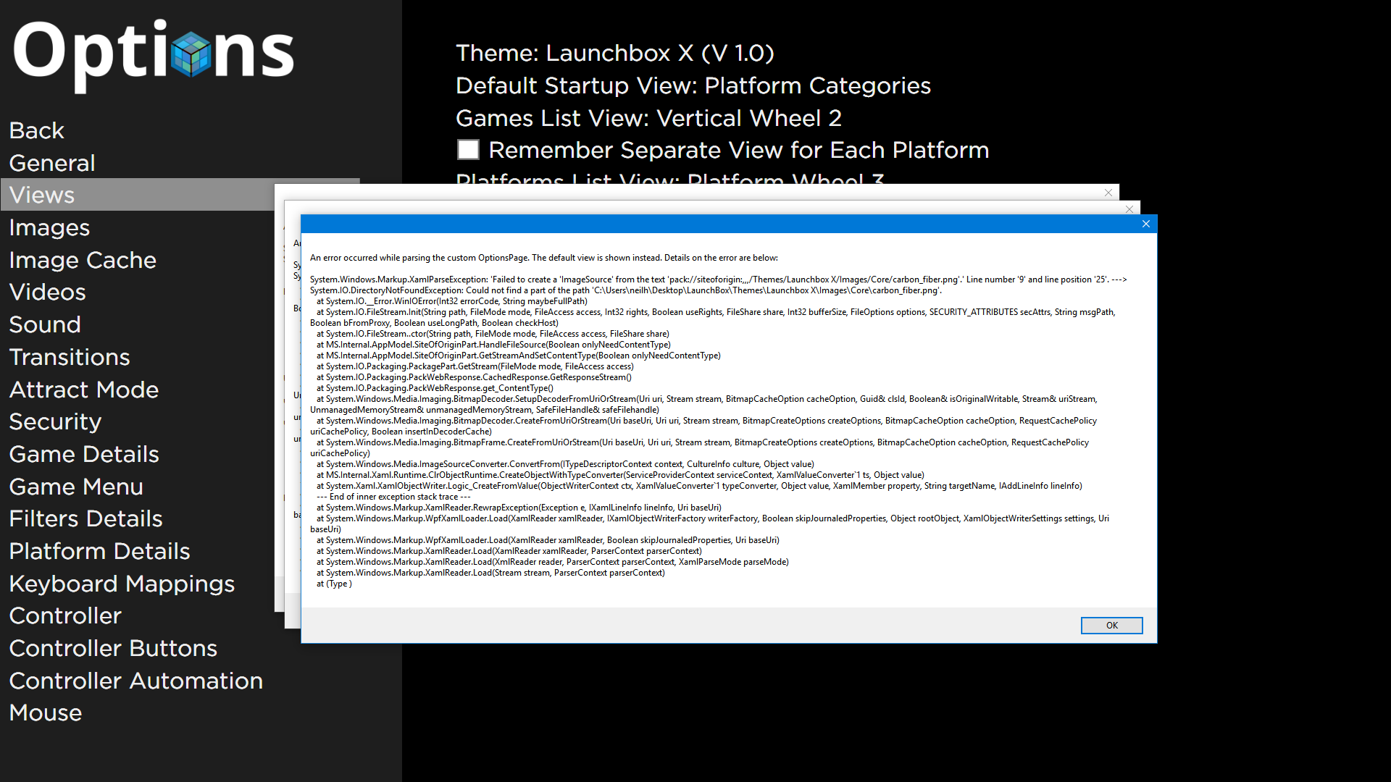Close the front error dialog via X
Image resolution: width=1391 pixels, height=782 pixels.
1146,224
